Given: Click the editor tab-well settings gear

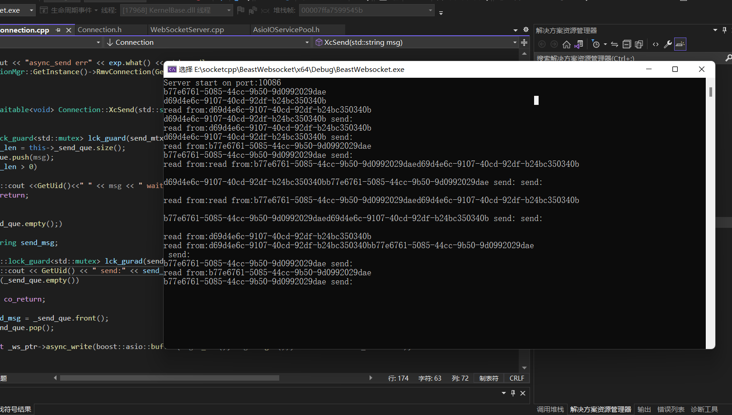Looking at the screenshot, I should tap(526, 29).
